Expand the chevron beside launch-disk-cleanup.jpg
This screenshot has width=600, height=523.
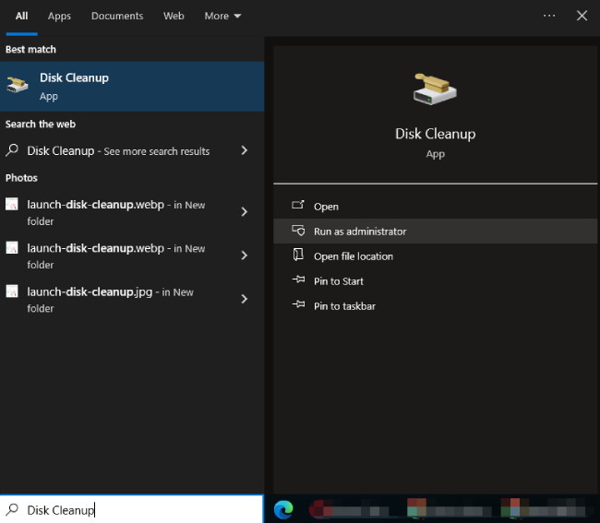[x=244, y=299]
